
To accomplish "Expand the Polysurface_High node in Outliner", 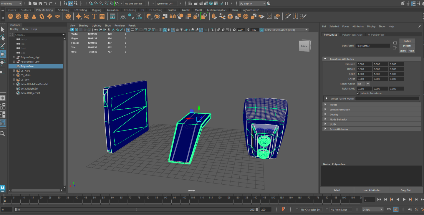I will (14, 57).
